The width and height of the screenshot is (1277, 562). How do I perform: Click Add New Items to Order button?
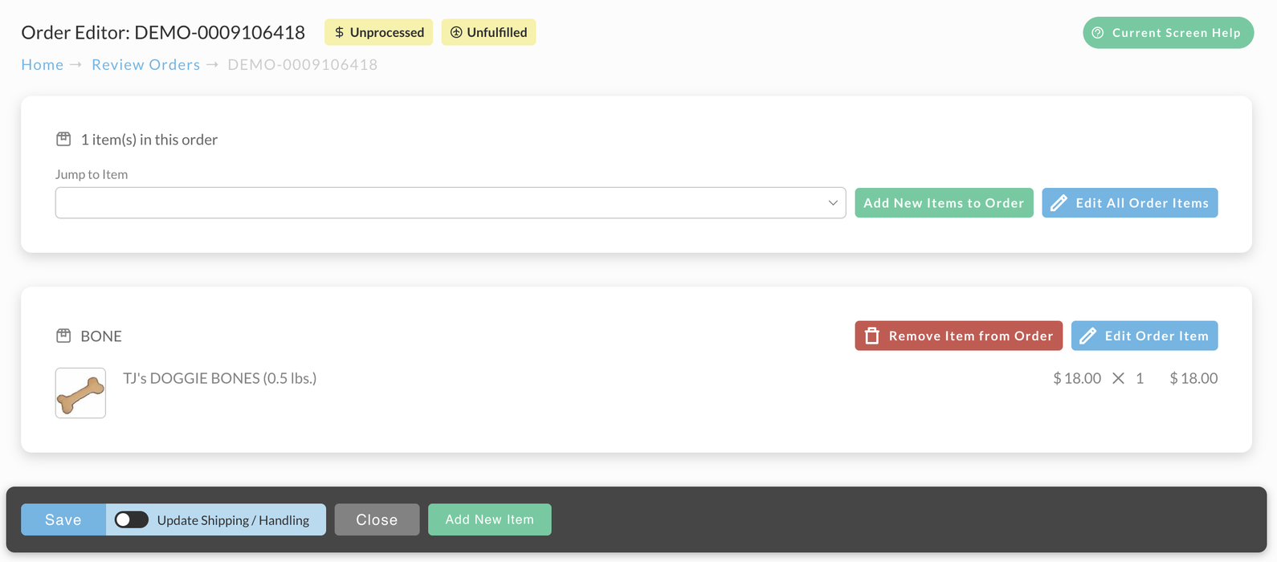point(944,203)
